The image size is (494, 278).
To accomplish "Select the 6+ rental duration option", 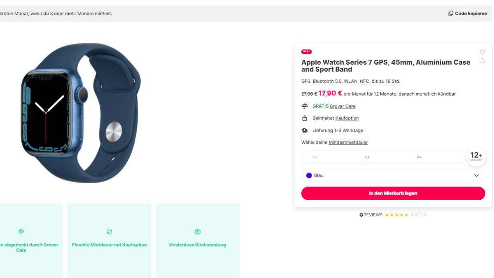I will coord(419,157).
